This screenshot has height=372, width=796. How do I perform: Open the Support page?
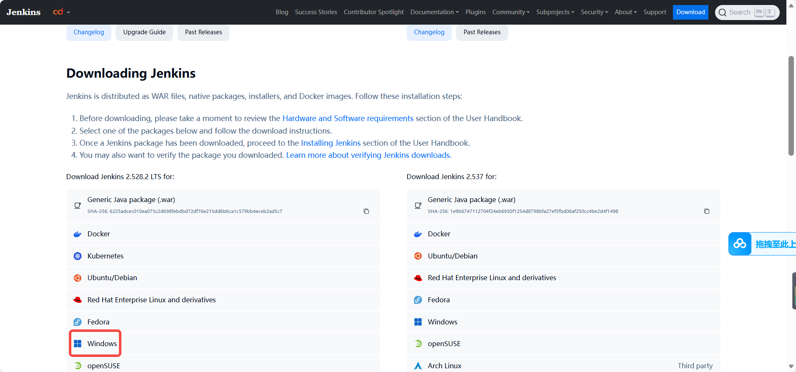pos(655,12)
